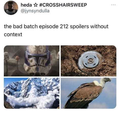Open the clone trooper helmet image
This screenshot has width=120, height=114.
point(32,61)
